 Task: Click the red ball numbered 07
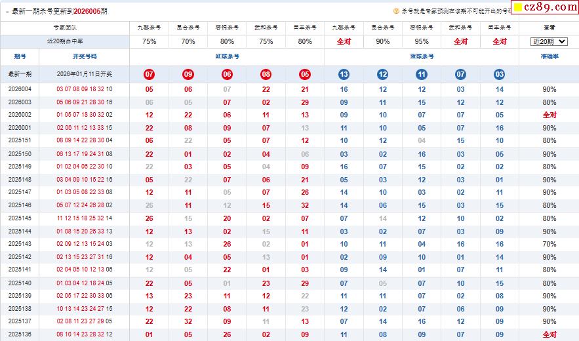(150, 74)
